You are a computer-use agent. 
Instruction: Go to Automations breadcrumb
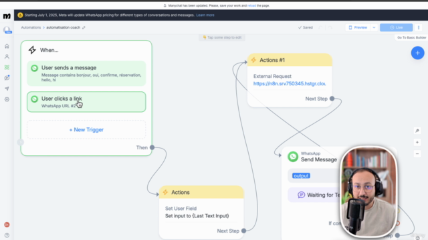[x=31, y=27]
